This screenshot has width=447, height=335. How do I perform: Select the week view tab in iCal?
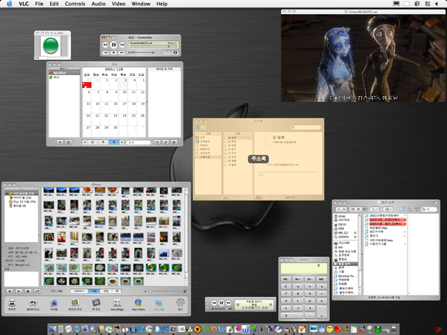click(x=103, y=142)
